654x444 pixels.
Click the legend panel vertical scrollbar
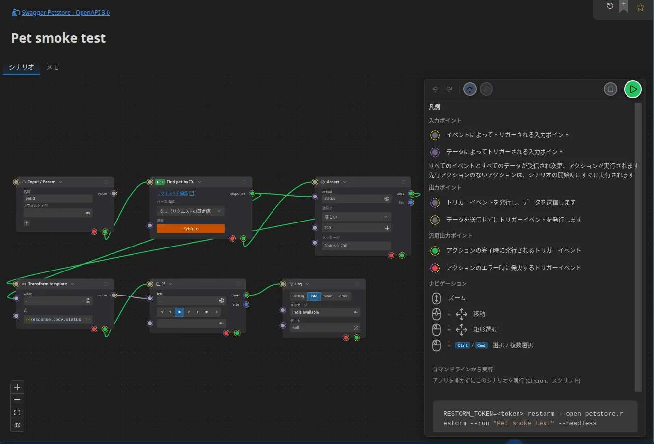coord(638,247)
